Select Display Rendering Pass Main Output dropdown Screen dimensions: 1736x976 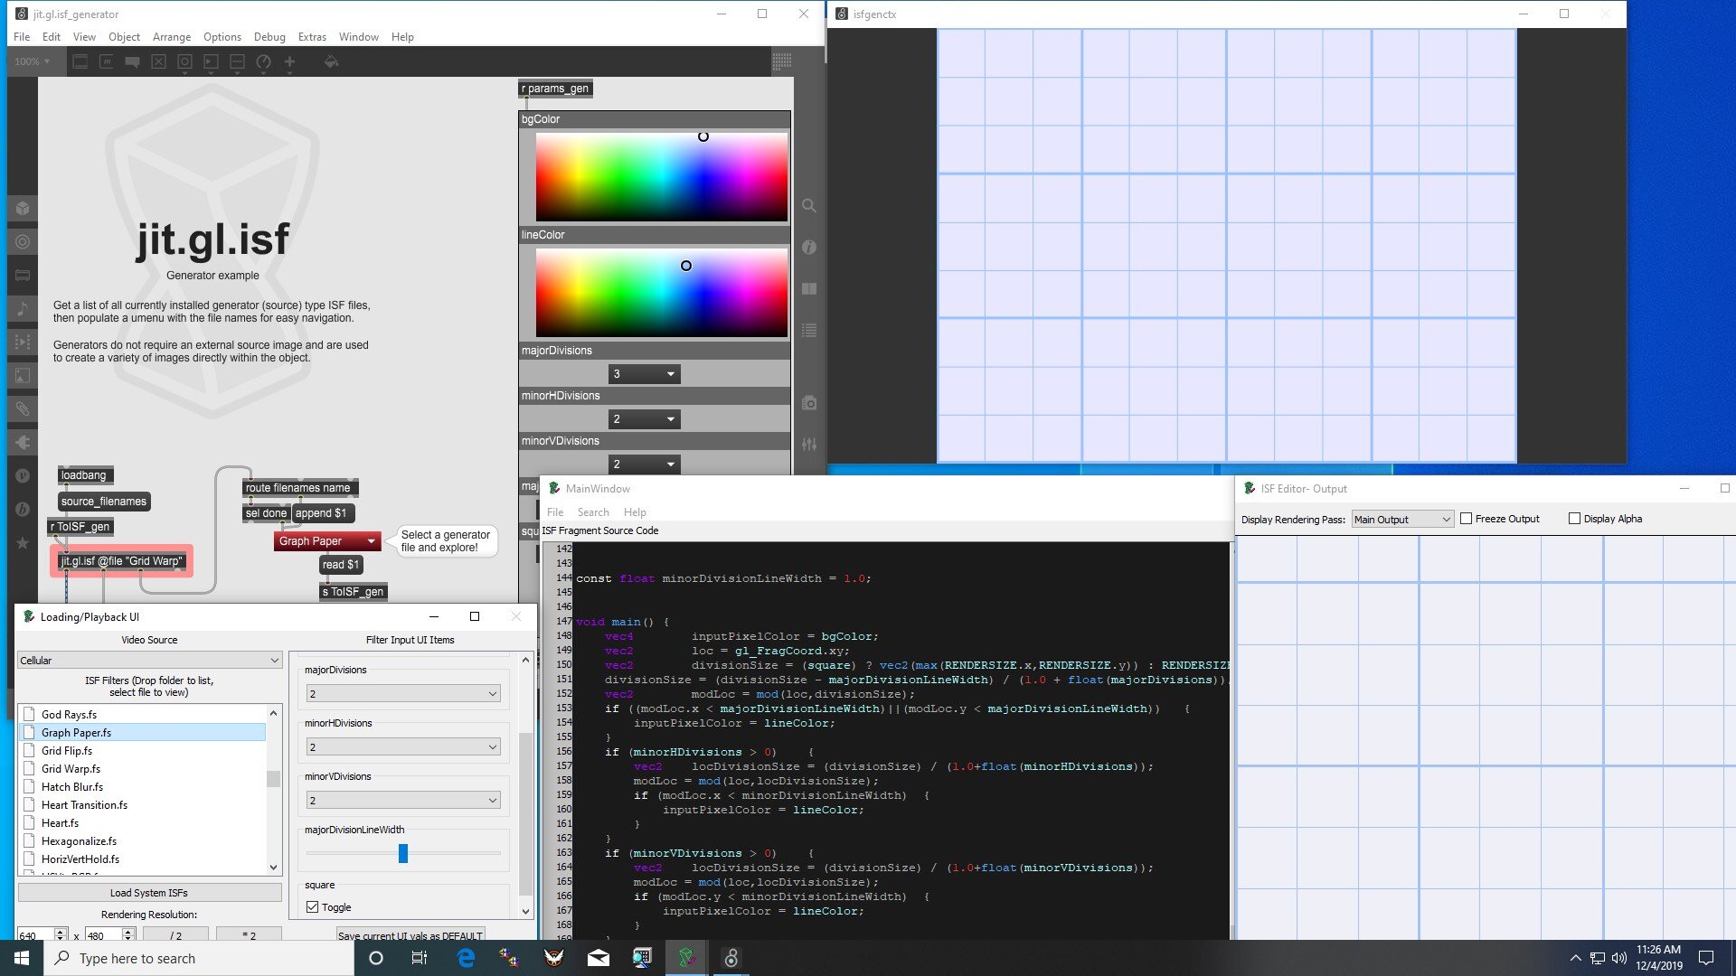[x=1401, y=517]
